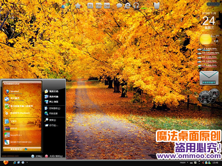
Task: Launch Fireworks from the FW dock icon
Action: (x=99, y=6)
